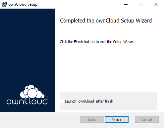The width and height of the screenshot is (164, 128).
Task: Click the "ownCloud Setup" title bar text
Action: 23,4
